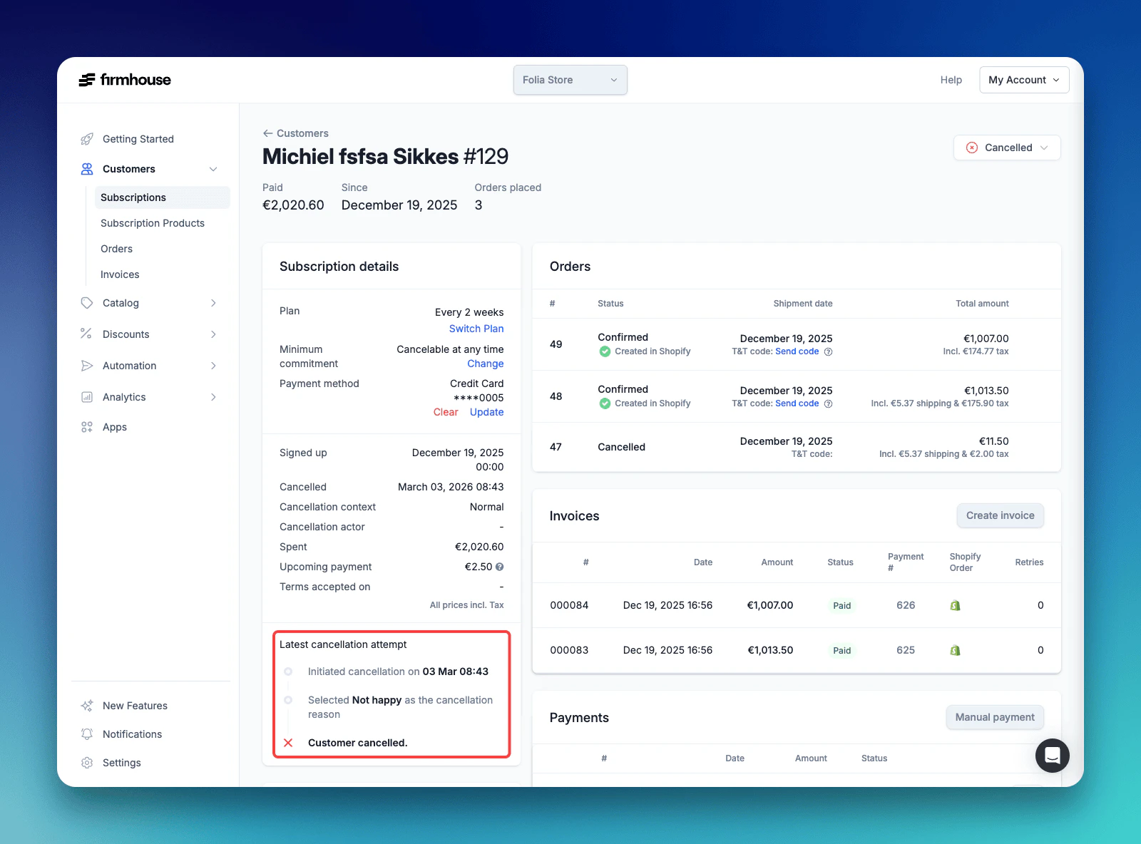Click Clear for payment method
The height and width of the screenshot is (844, 1141).
[x=446, y=412]
